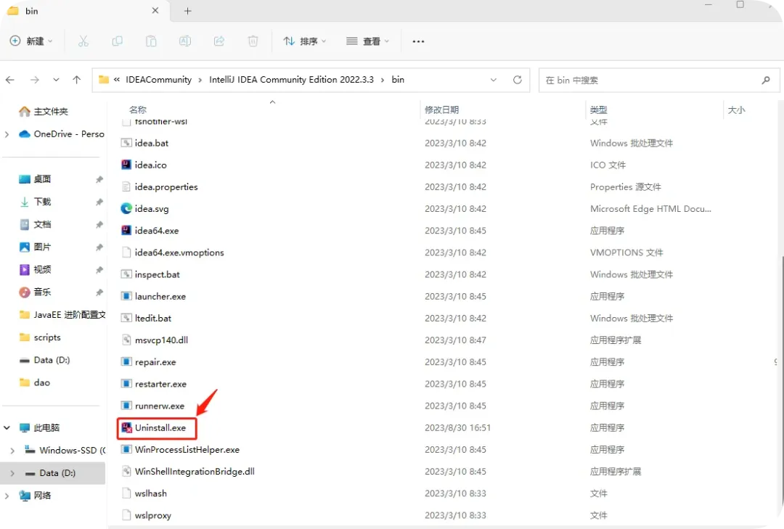Click the repair.exe application icon

click(x=126, y=361)
